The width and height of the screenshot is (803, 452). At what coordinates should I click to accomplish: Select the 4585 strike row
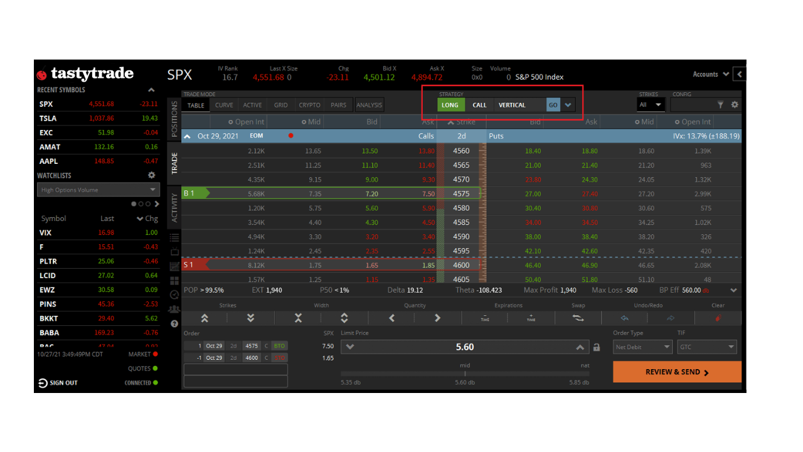(462, 222)
